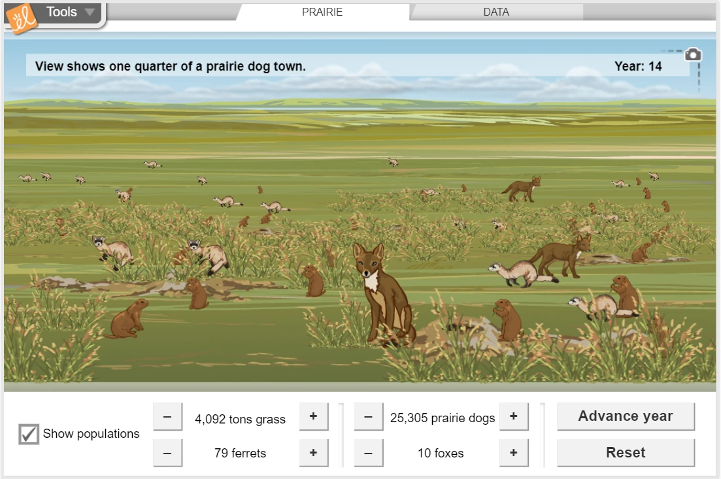Open the Tools dropdown menu

(x=70, y=12)
